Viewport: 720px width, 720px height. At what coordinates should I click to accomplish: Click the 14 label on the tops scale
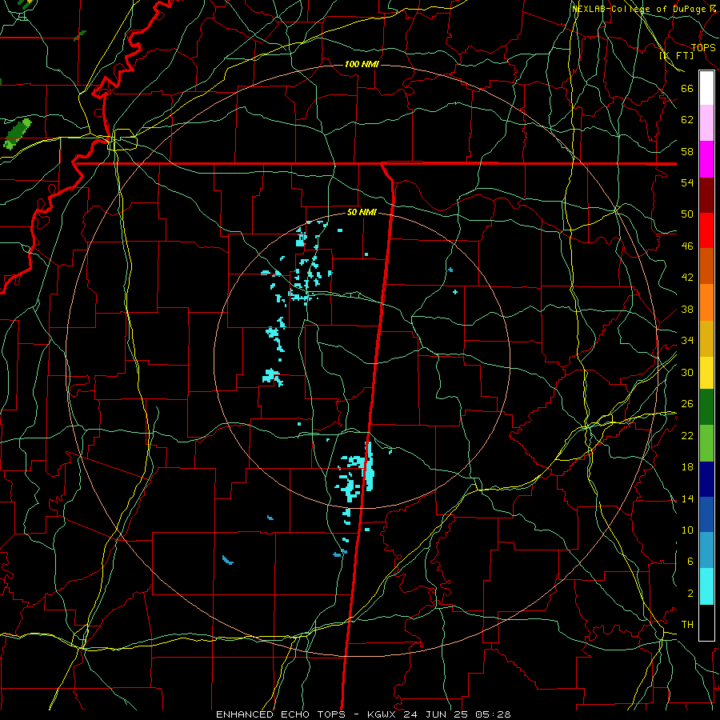click(x=687, y=498)
